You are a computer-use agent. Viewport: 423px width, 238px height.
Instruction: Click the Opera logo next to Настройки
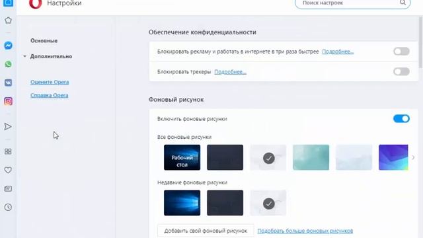point(35,4)
